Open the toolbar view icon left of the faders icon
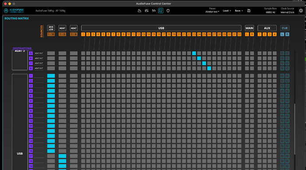 pyautogui.click(x=139, y=11)
